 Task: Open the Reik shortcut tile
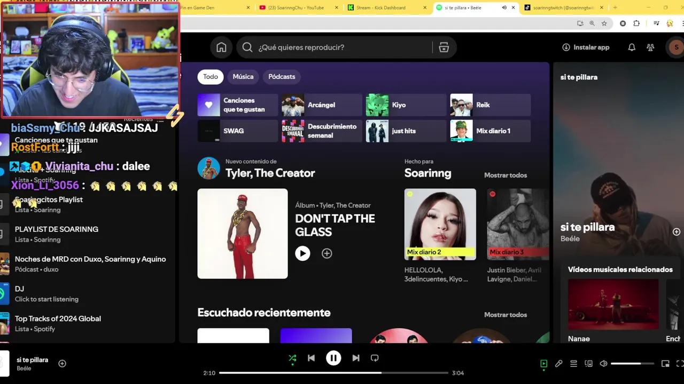[x=491, y=105]
